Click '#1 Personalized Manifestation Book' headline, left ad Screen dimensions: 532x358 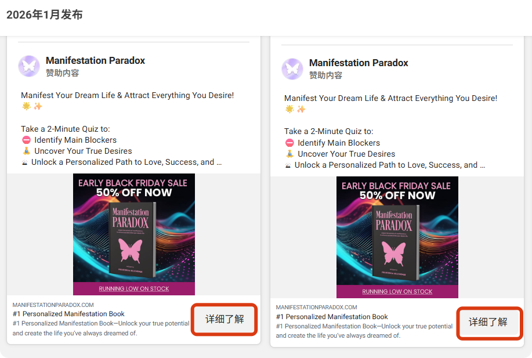click(x=68, y=314)
